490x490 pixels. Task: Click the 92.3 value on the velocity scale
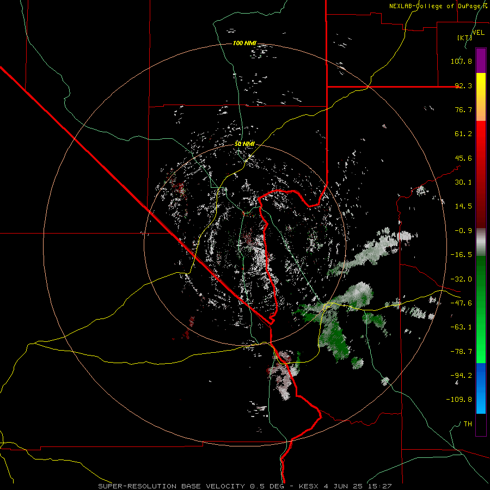463,85
